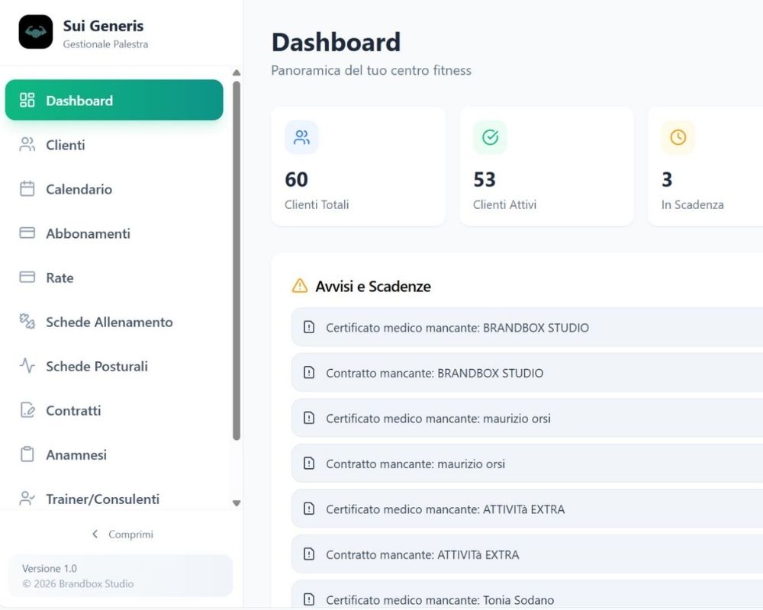
Task: Click the Trainer/Consulenti person icon
Action: point(27,499)
